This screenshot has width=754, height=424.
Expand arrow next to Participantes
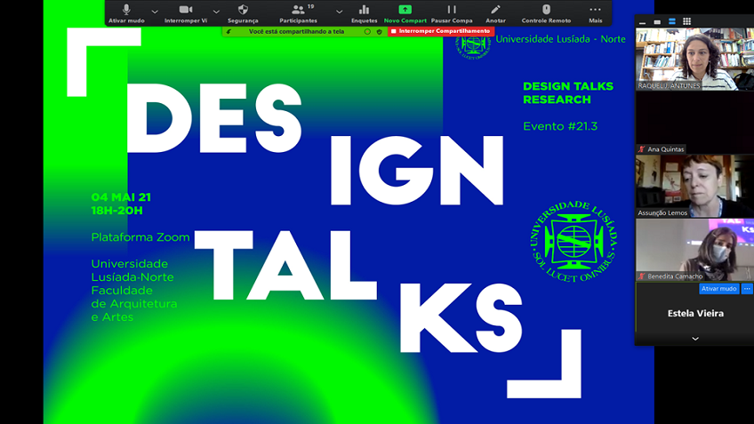click(339, 12)
